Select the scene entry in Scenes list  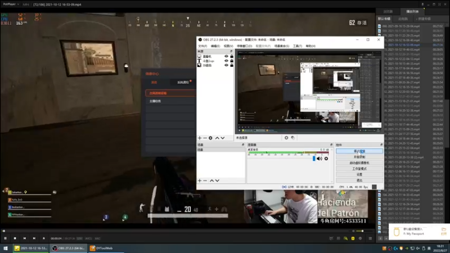coord(220,150)
